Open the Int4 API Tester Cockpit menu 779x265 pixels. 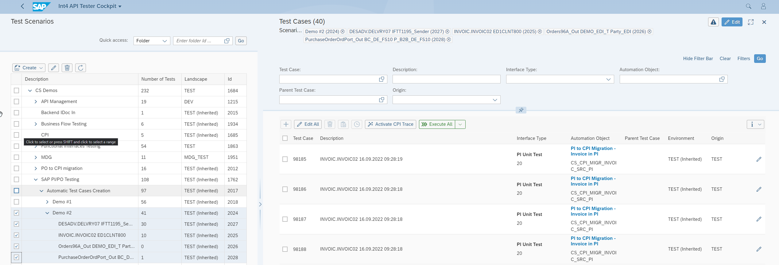click(90, 6)
